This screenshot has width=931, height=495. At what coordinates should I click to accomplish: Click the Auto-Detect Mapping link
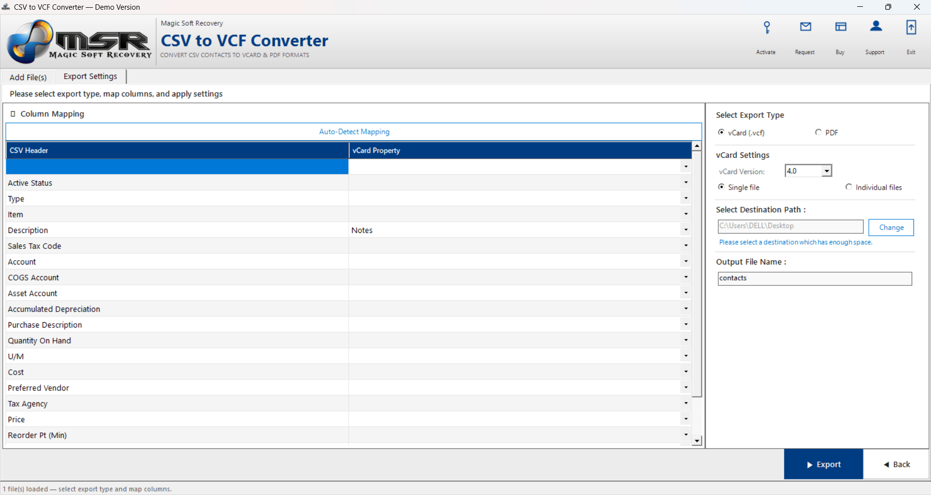pos(354,132)
